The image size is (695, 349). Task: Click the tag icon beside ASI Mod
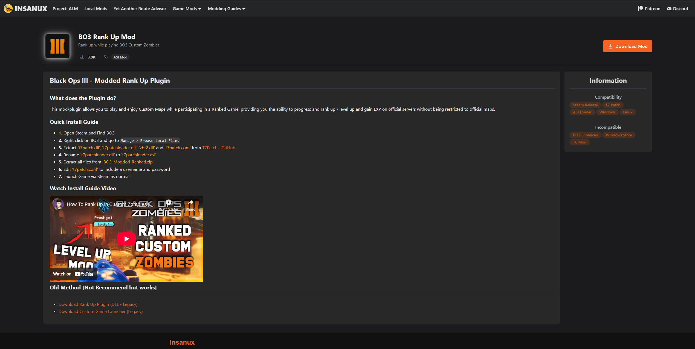click(x=106, y=57)
